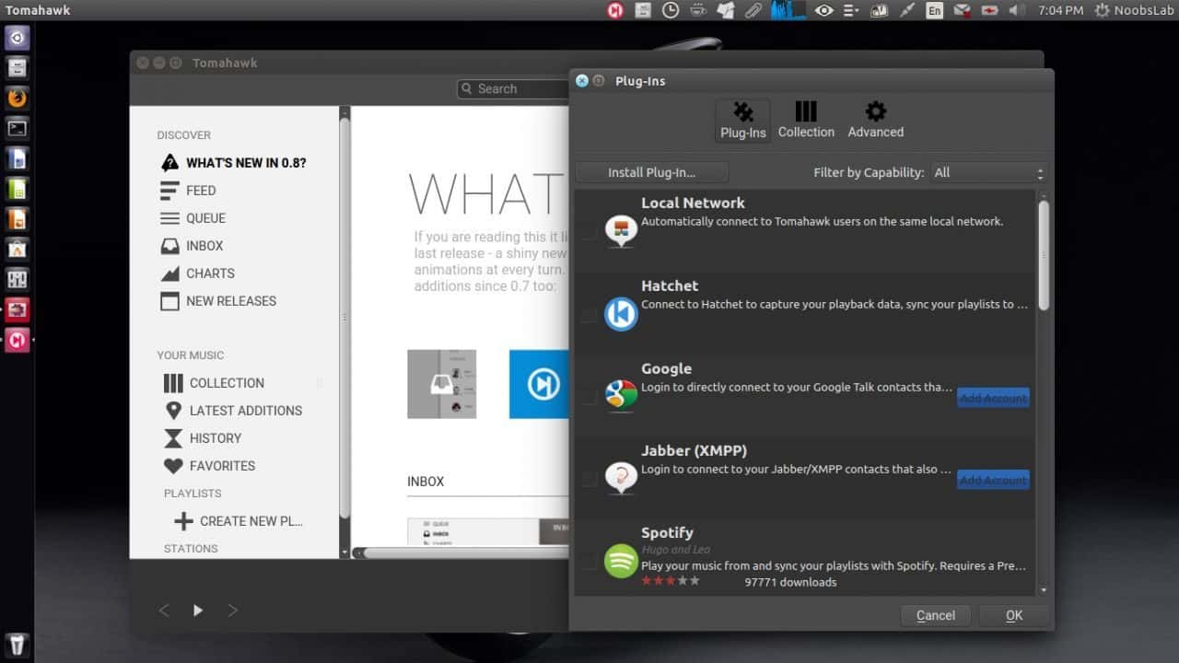Screen dimensions: 1179x663
Task: Enable the Google plug-in checkbox
Action: tap(589, 397)
